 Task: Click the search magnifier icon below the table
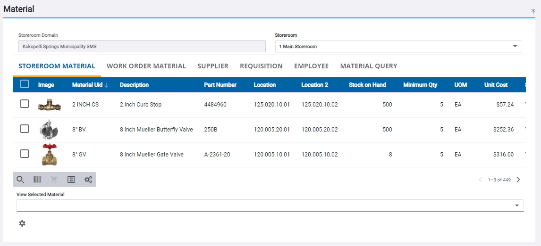[20, 180]
